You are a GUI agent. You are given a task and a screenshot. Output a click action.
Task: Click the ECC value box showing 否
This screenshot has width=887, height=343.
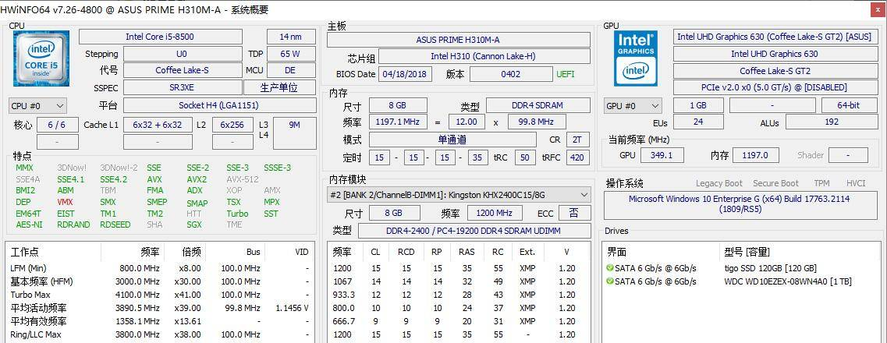(x=574, y=213)
